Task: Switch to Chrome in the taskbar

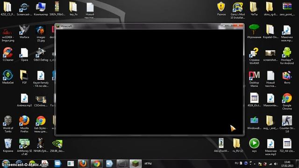Action: [x=97, y=163]
